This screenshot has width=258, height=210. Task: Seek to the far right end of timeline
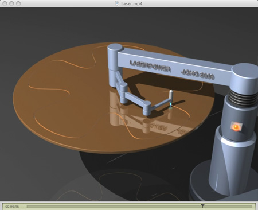[251, 207]
